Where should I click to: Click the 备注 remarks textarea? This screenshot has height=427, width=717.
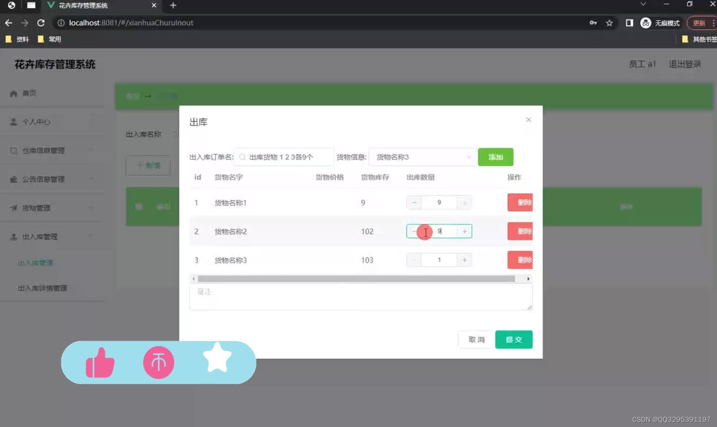pyautogui.click(x=361, y=297)
